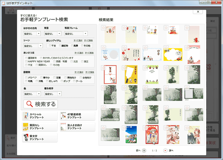Image resolution: width=223 pixels, height=160 pixels.
Task: Star the beige polka-dot template as favorite
Action: click(104, 28)
